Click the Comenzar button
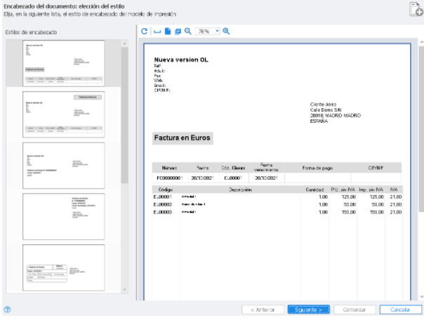The height and width of the screenshot is (318, 424). pos(355,310)
